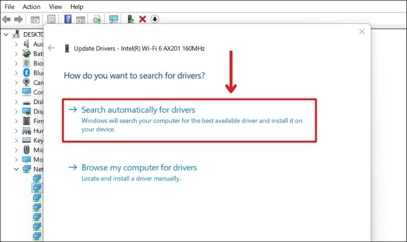Expand the Biometric devices chevron

[16, 63]
